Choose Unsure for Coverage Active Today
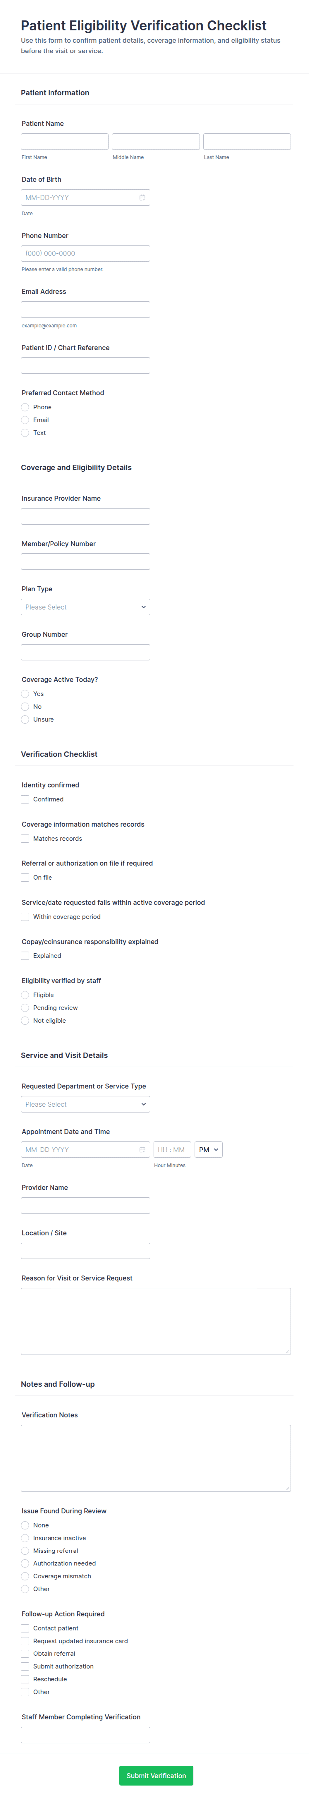 pyautogui.click(x=25, y=719)
